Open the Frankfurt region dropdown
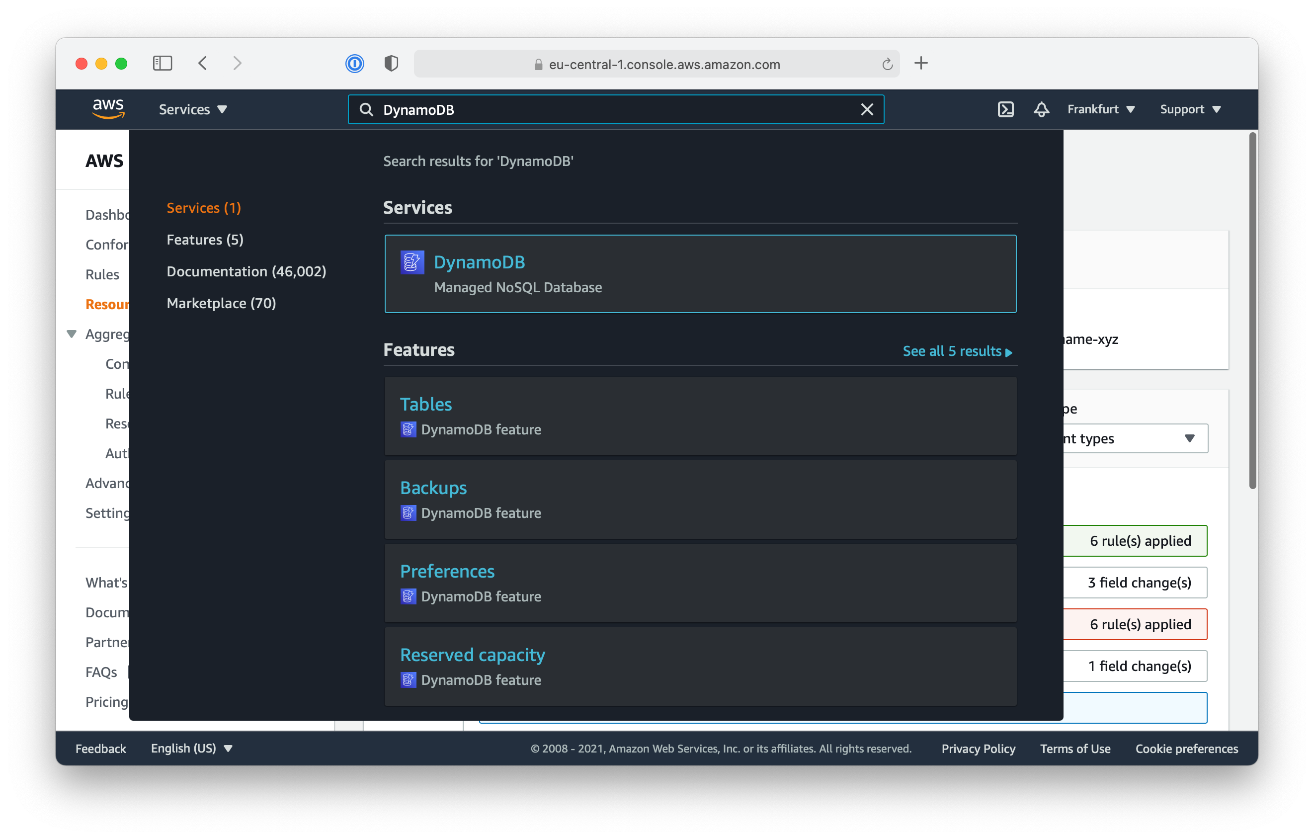The image size is (1314, 839). pos(1101,109)
